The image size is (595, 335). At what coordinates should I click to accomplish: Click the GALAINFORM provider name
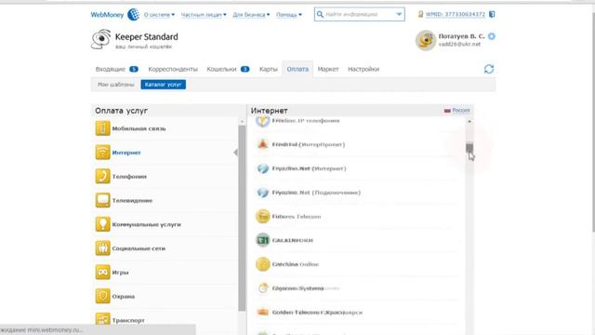(x=292, y=240)
